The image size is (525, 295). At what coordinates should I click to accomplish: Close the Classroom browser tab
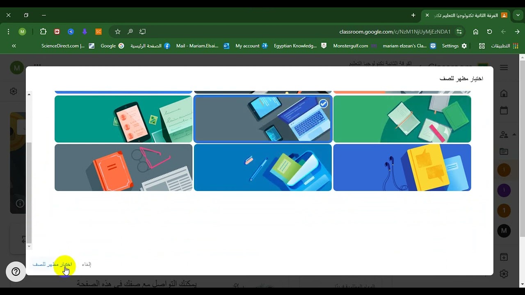coord(427,15)
